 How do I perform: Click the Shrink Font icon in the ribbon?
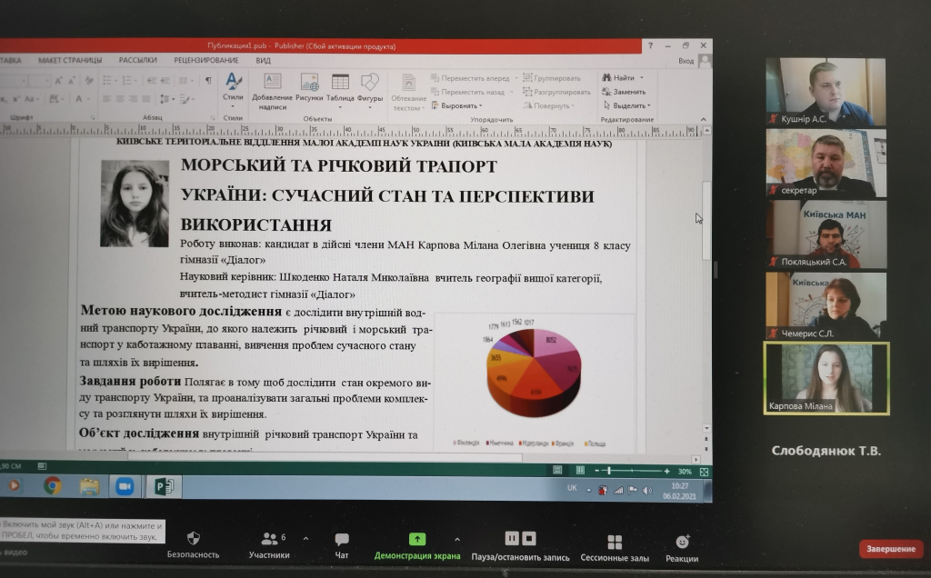point(72,81)
